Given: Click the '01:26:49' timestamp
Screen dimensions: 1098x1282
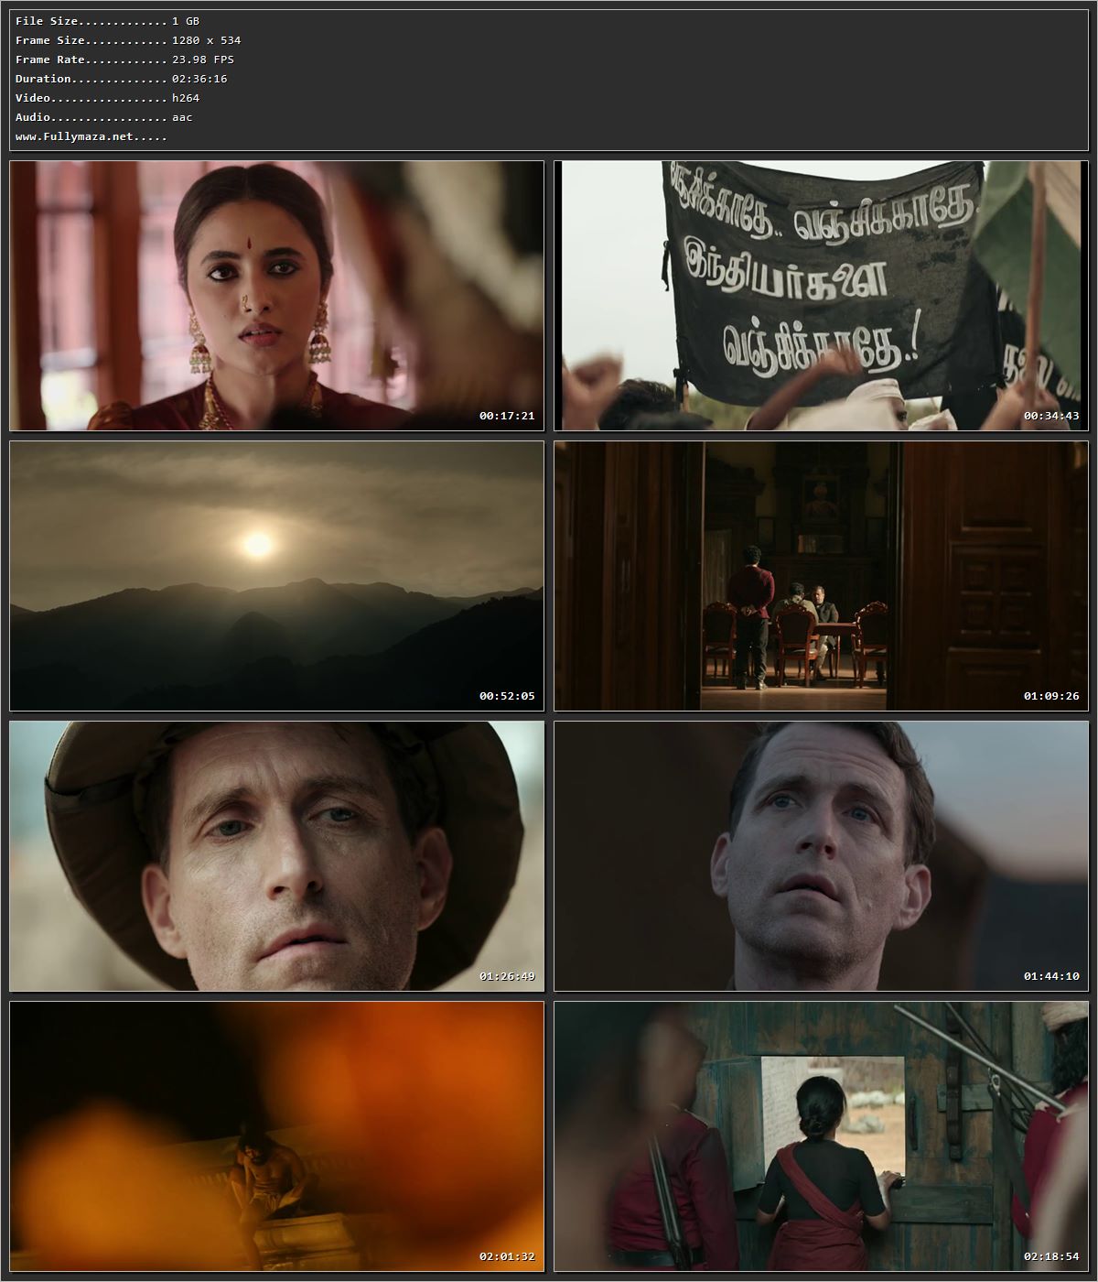Looking at the screenshot, I should [x=507, y=976].
